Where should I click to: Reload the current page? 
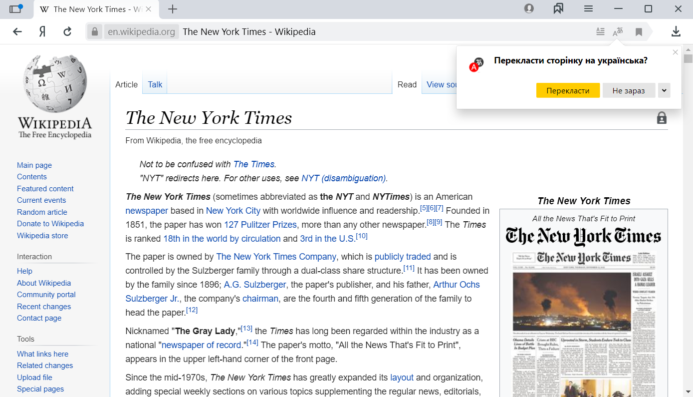click(67, 31)
